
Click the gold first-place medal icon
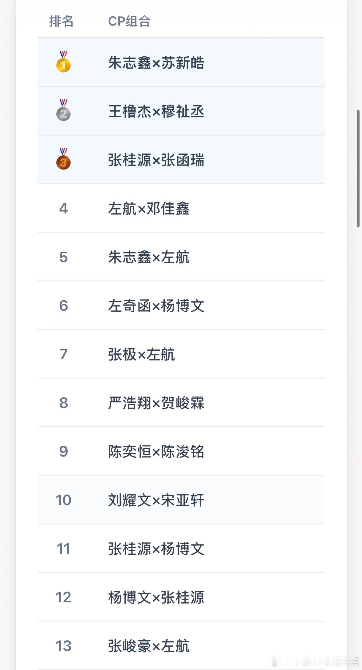(63, 62)
